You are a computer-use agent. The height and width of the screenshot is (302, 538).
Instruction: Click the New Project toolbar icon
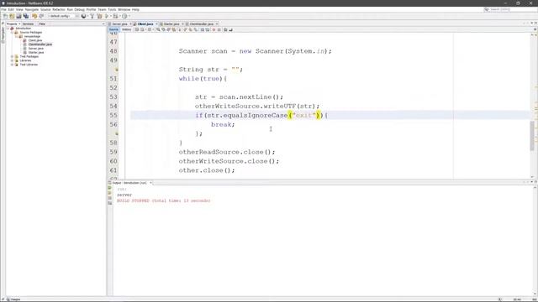(12, 16)
